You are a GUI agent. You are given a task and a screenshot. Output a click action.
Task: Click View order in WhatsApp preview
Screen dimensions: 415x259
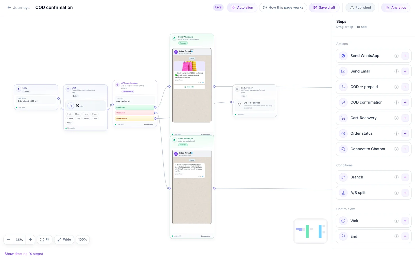[189, 87]
